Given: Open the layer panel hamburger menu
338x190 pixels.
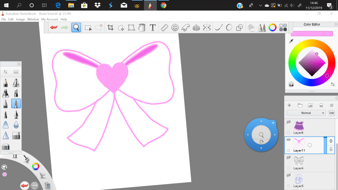Looking at the screenshot, I should (x=332, y=105).
